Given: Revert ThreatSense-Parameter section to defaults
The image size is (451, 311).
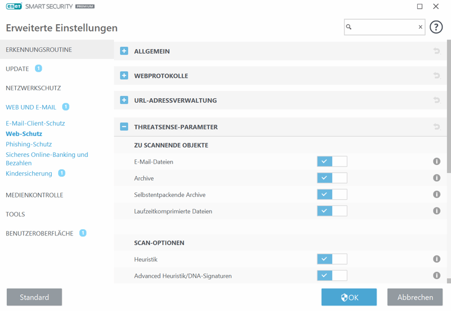Looking at the screenshot, I should coord(436,127).
